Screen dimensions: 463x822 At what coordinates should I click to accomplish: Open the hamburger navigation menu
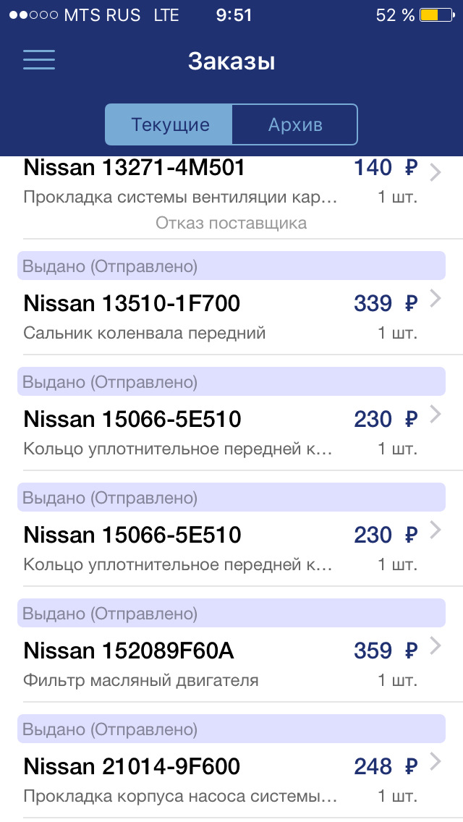(38, 60)
